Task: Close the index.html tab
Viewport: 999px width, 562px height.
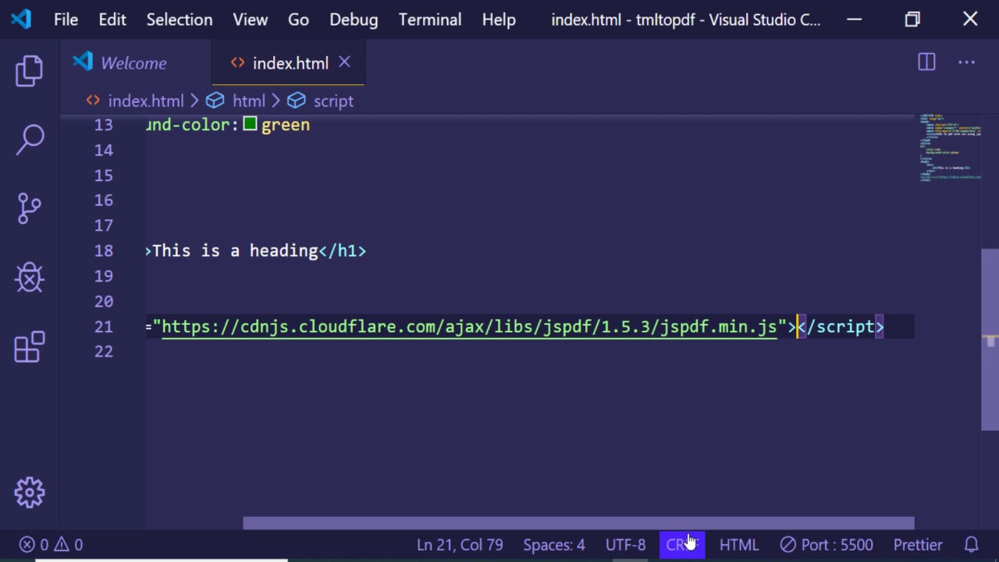Action: pyautogui.click(x=344, y=62)
